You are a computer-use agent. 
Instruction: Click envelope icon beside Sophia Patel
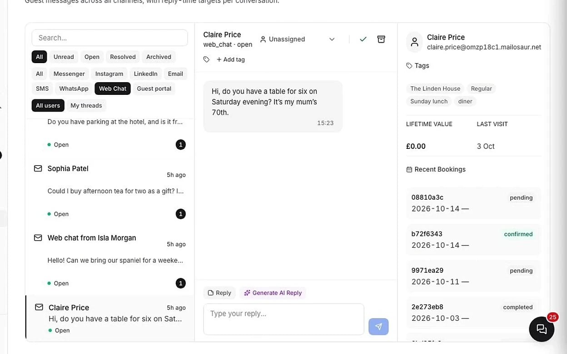pos(38,168)
